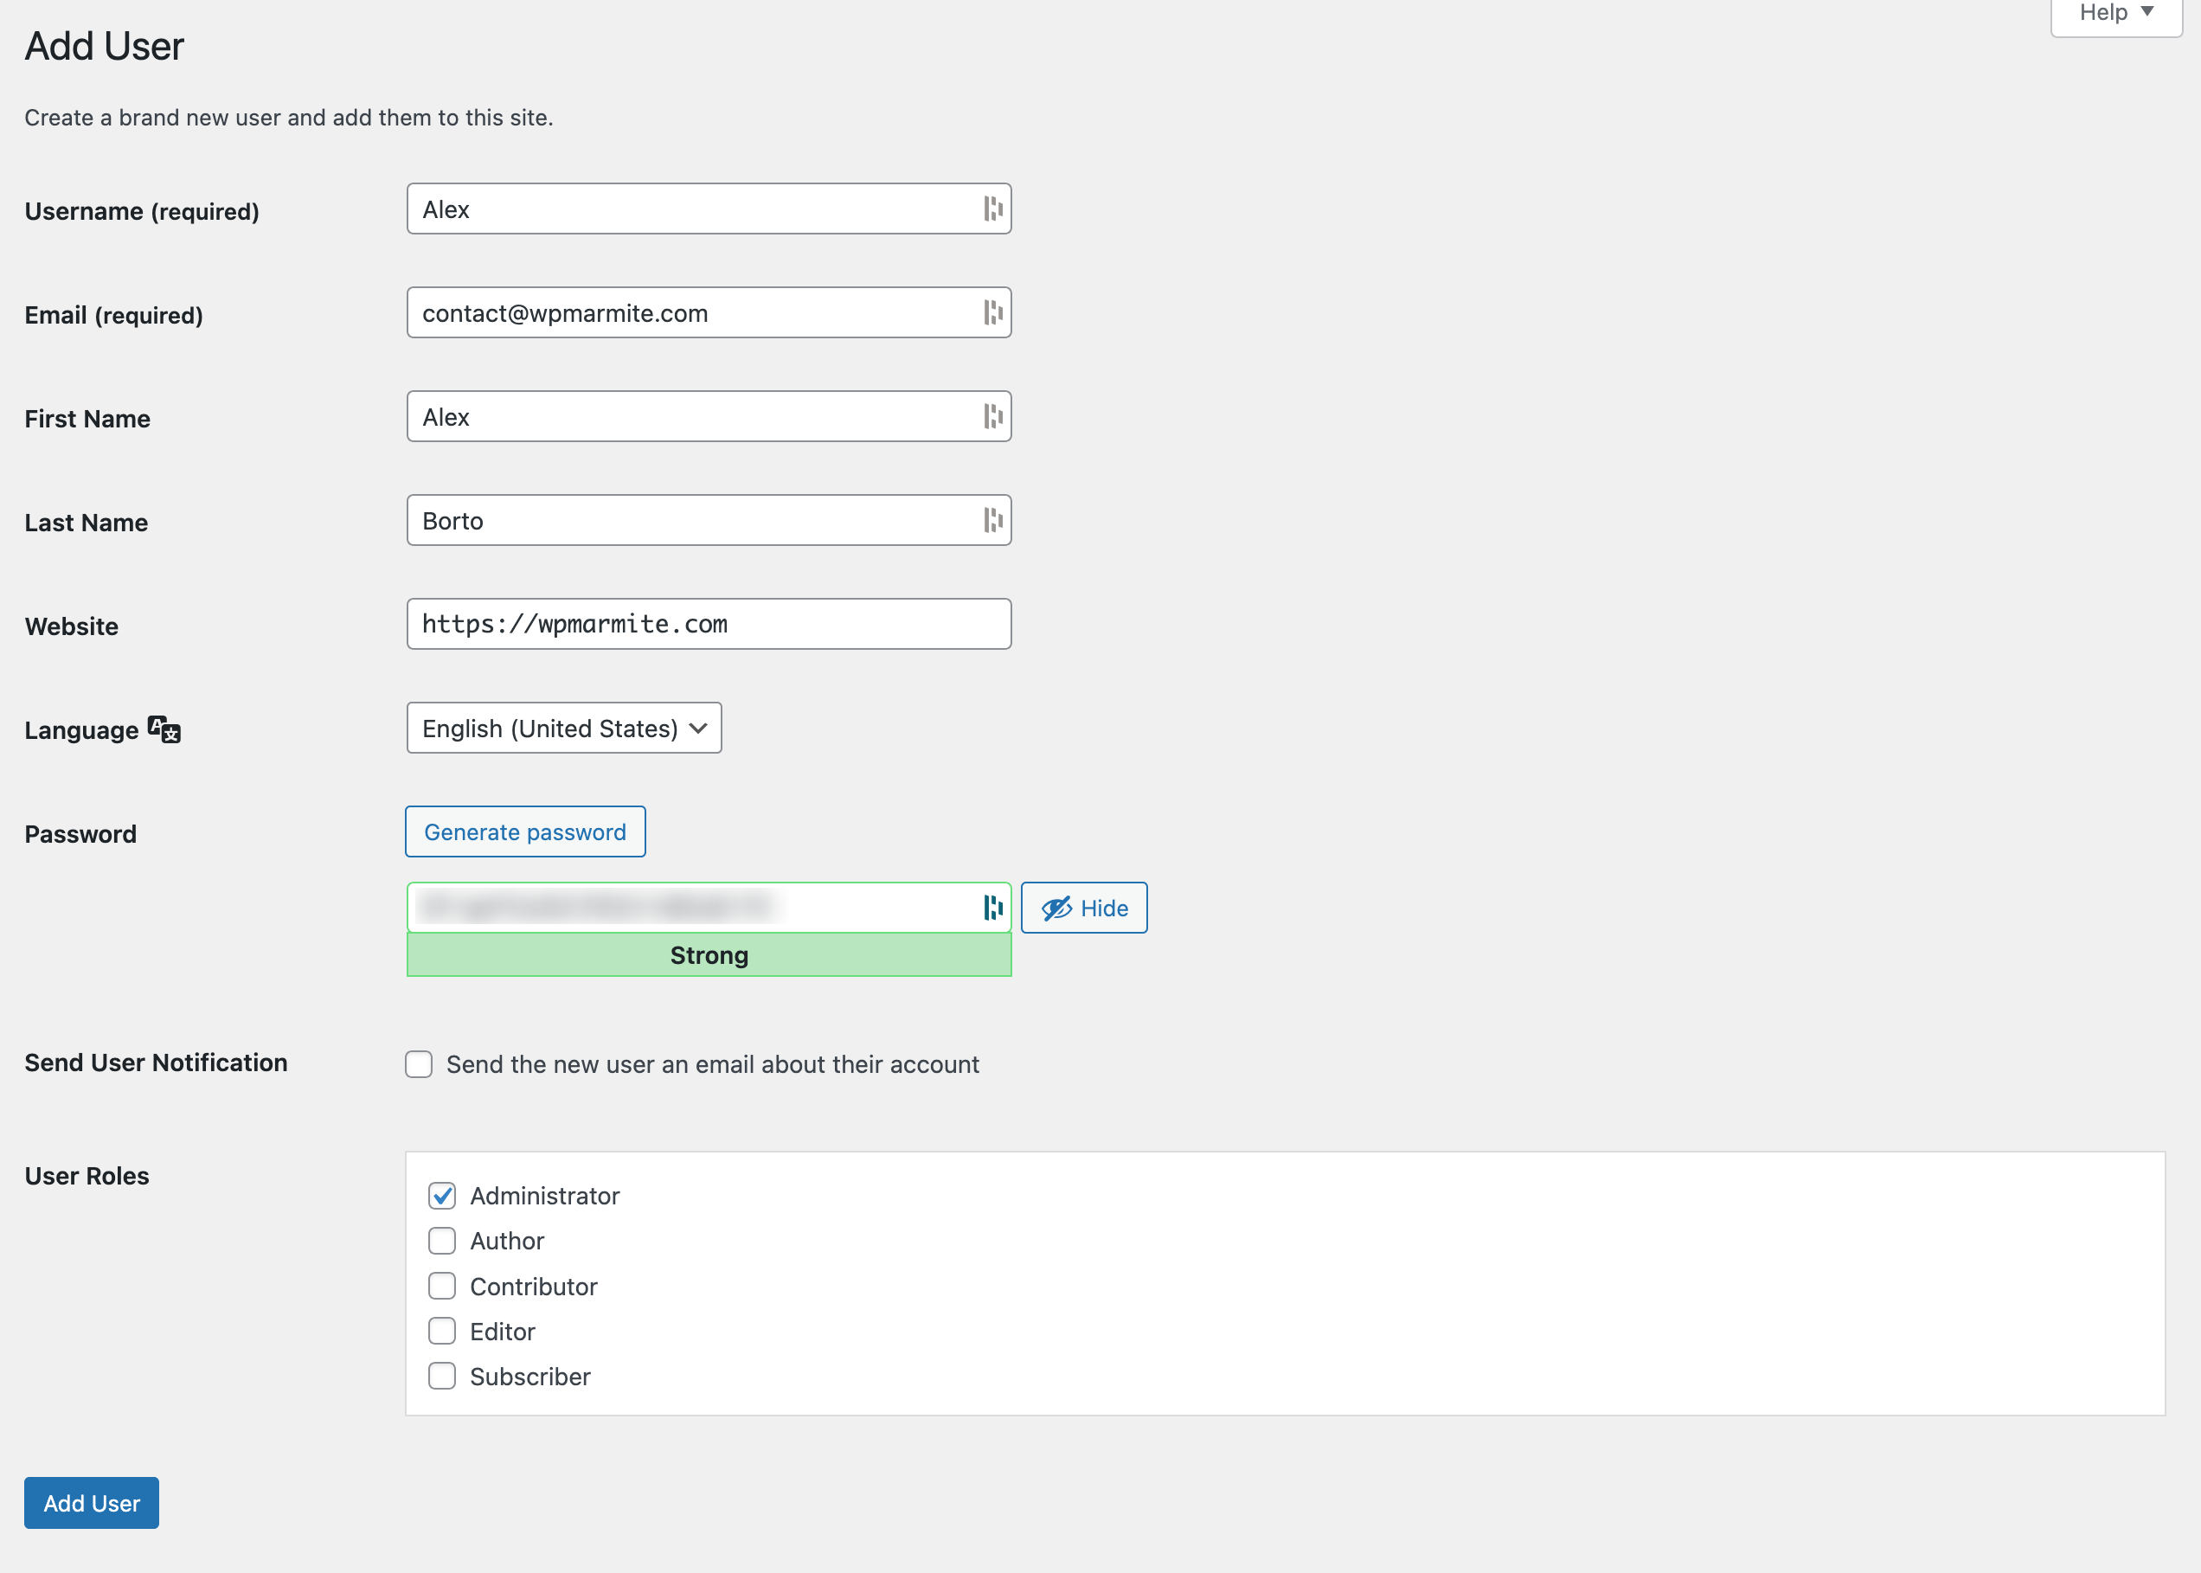Viewport: 2201px width, 1573px height.
Task: Click password manager icon in password field
Action: [x=992, y=908]
